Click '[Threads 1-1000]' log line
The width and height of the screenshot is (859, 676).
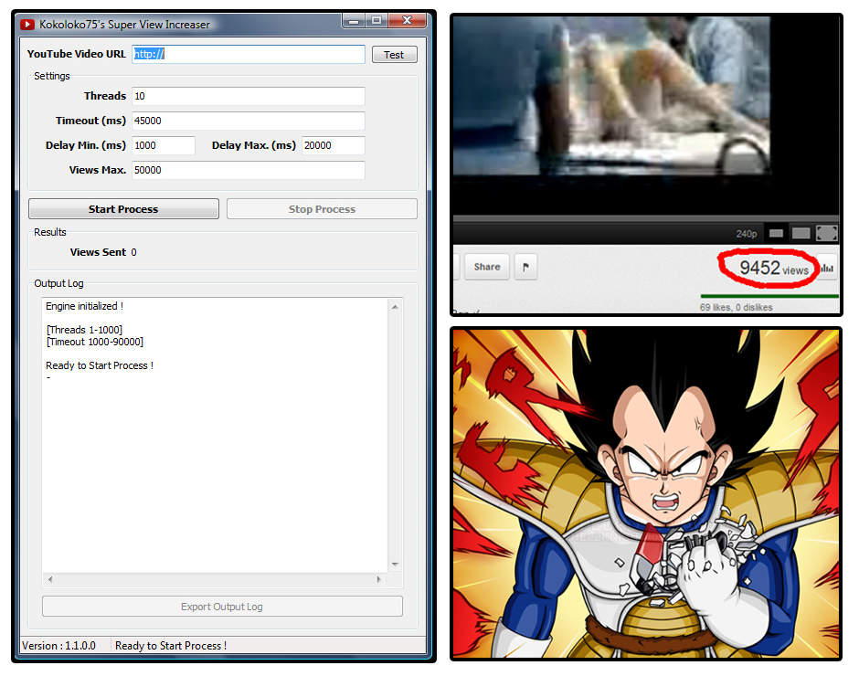point(84,330)
